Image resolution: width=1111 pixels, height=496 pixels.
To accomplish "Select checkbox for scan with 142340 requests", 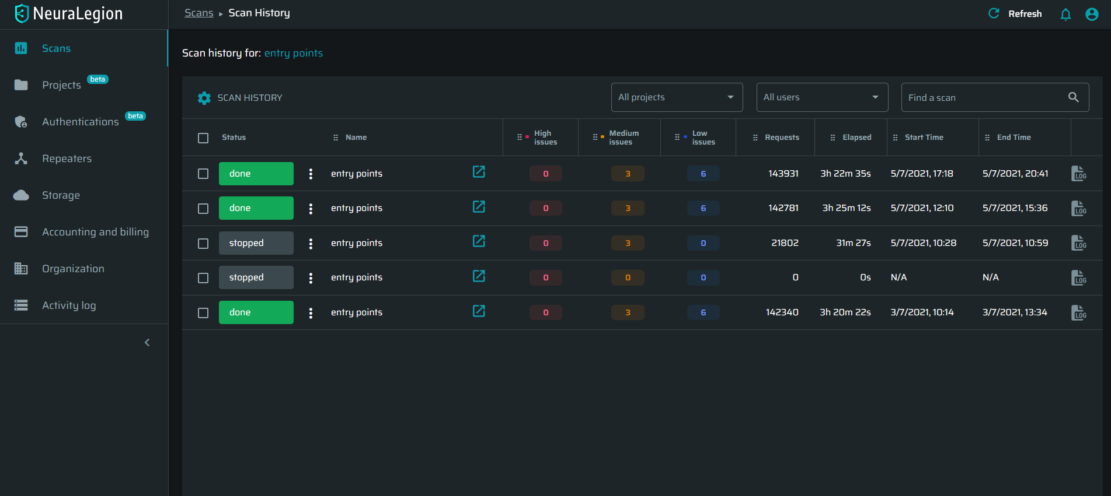I will pos(203,313).
